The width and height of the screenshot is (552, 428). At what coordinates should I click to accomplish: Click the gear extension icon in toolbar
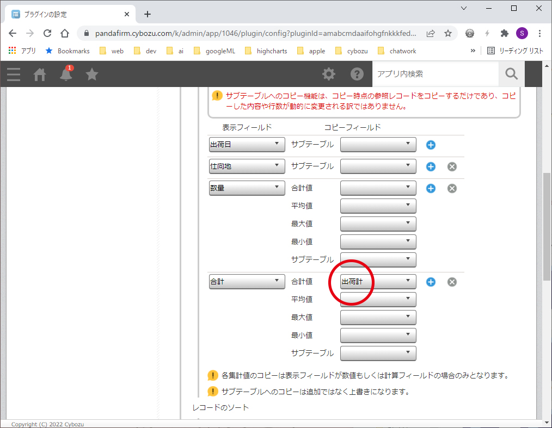click(470, 33)
